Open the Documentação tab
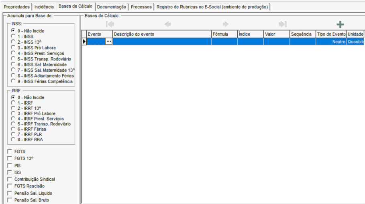 pos(112,7)
